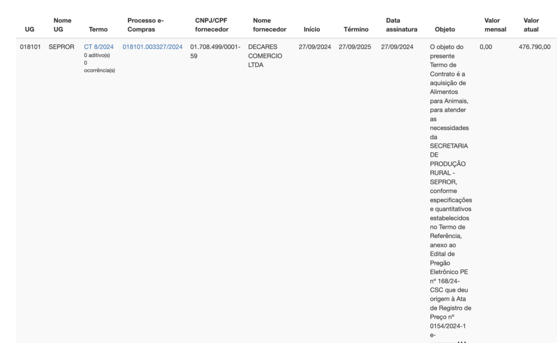This screenshot has width=557, height=343.
Task: Select the current value 476.790,00
Action: (534, 47)
